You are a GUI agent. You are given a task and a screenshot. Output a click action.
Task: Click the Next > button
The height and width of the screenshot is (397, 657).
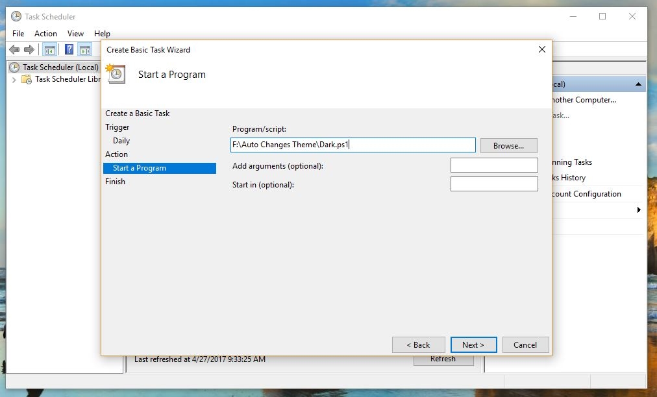[473, 344]
